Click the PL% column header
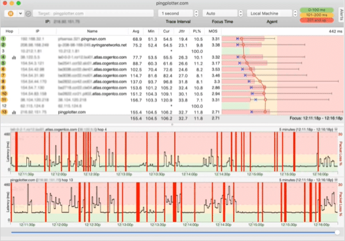Viewport: 345px width, 241px height. tap(197, 31)
